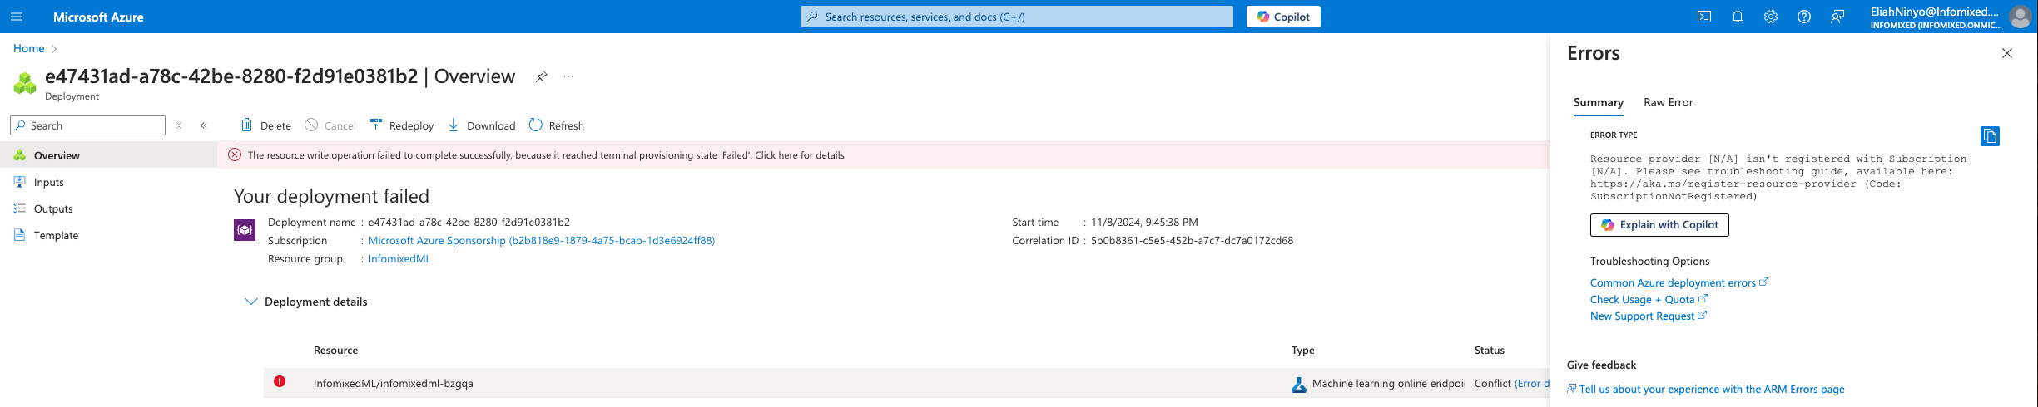Click the Type column header
The width and height of the screenshot is (2038, 407).
coord(1302,350)
